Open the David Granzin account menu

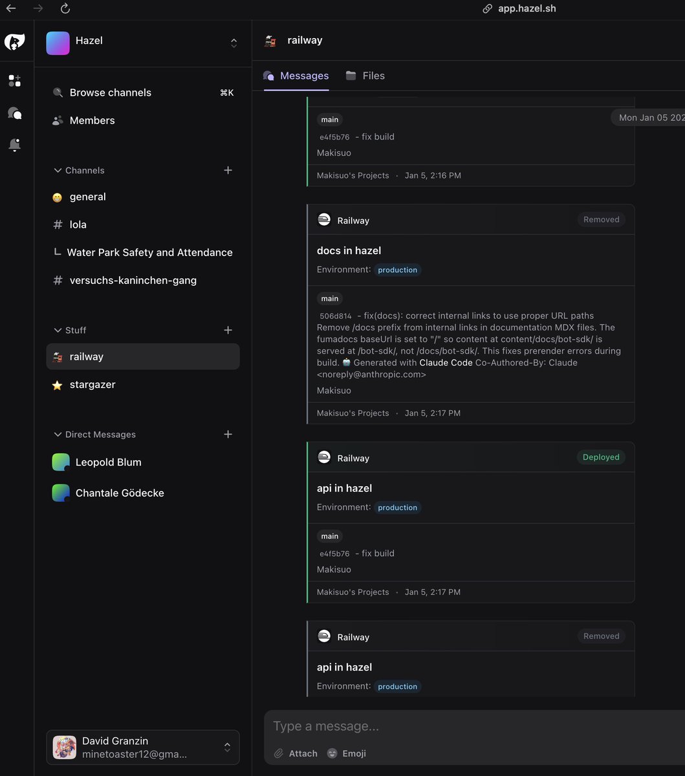point(143,747)
